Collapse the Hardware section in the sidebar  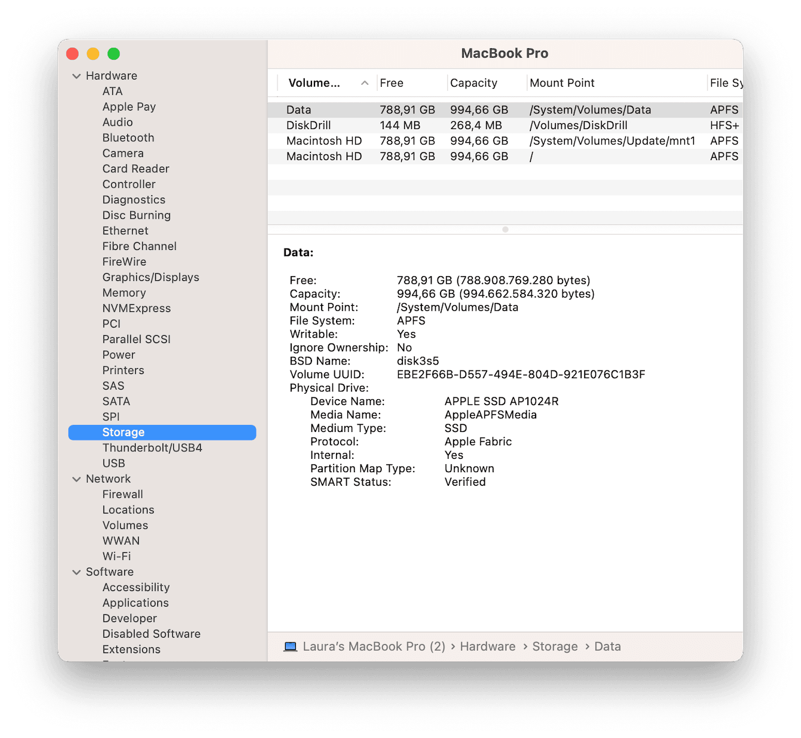tap(77, 75)
